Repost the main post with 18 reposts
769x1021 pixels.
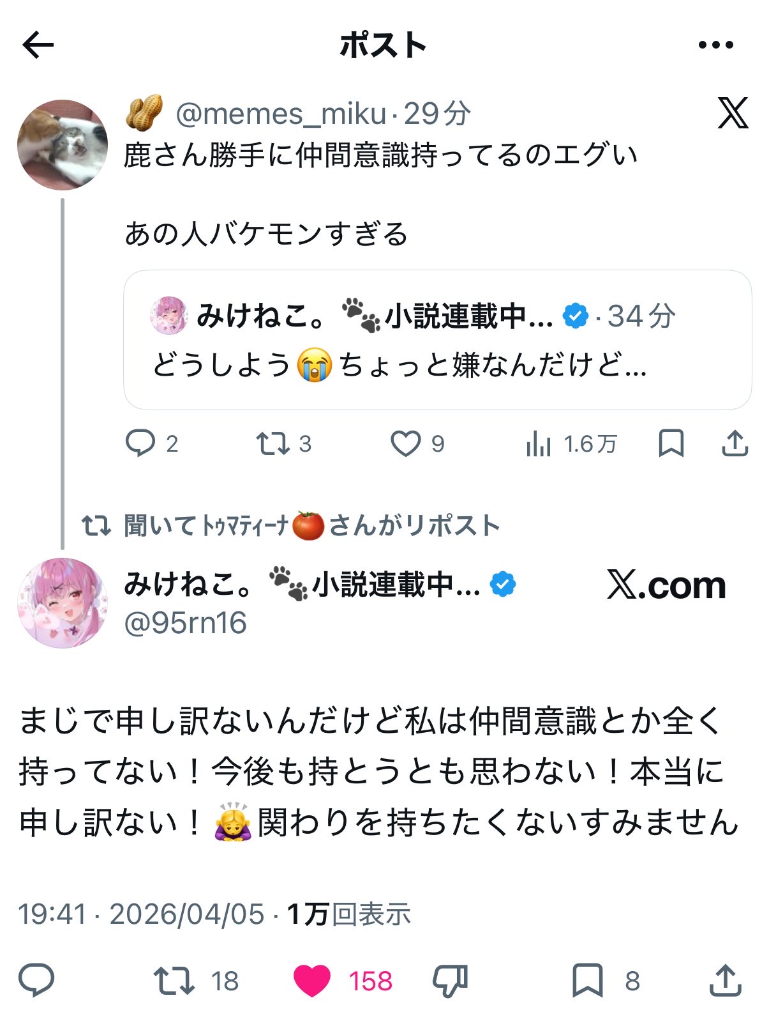(x=174, y=980)
